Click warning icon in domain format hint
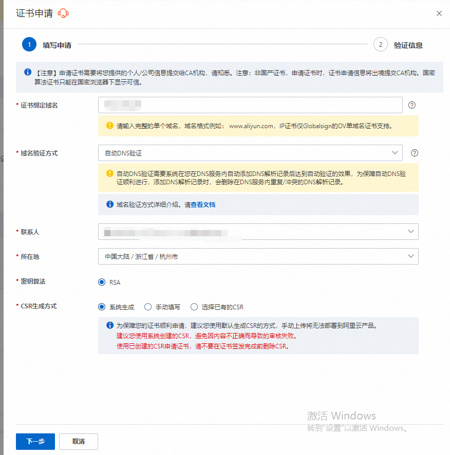This screenshot has height=455, width=450. (109, 126)
